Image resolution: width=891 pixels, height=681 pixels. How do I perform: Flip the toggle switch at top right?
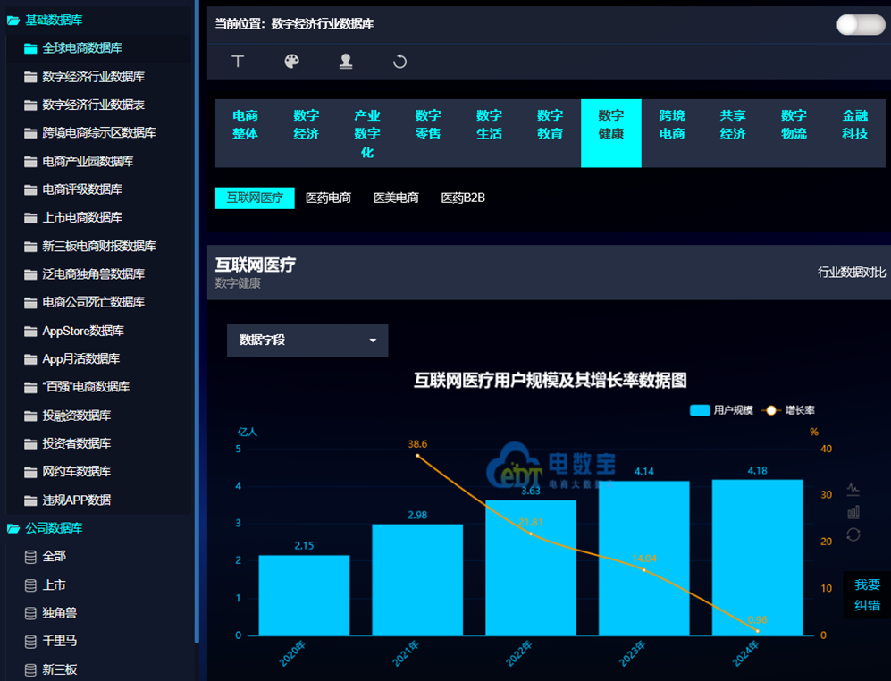[x=860, y=24]
